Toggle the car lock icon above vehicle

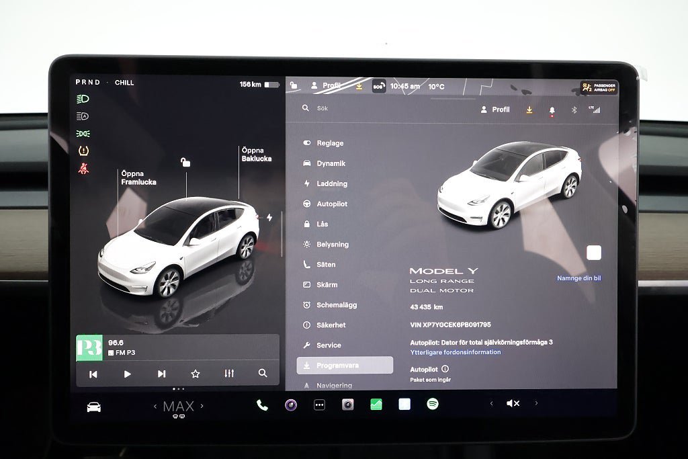185,162
